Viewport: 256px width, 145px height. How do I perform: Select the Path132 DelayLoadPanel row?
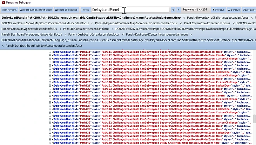click(x=151, y=122)
